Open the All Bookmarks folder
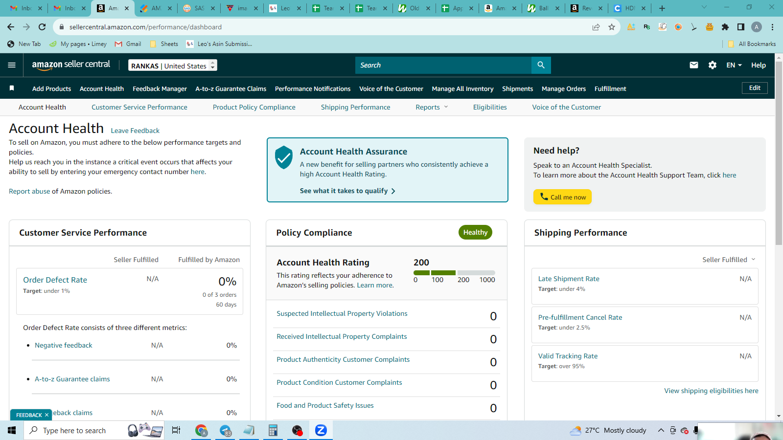Screen dimensions: 783x440 752,44
